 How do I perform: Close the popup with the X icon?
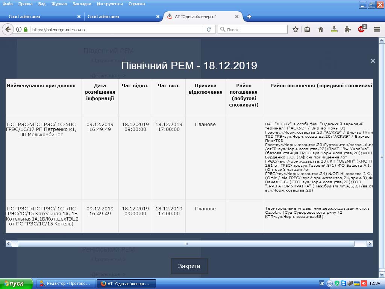click(373, 61)
